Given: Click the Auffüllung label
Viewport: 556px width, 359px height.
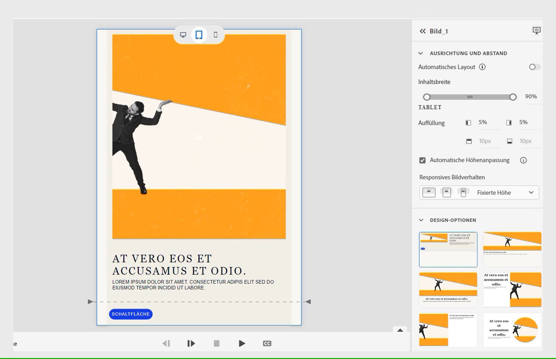Looking at the screenshot, I should click(x=431, y=123).
